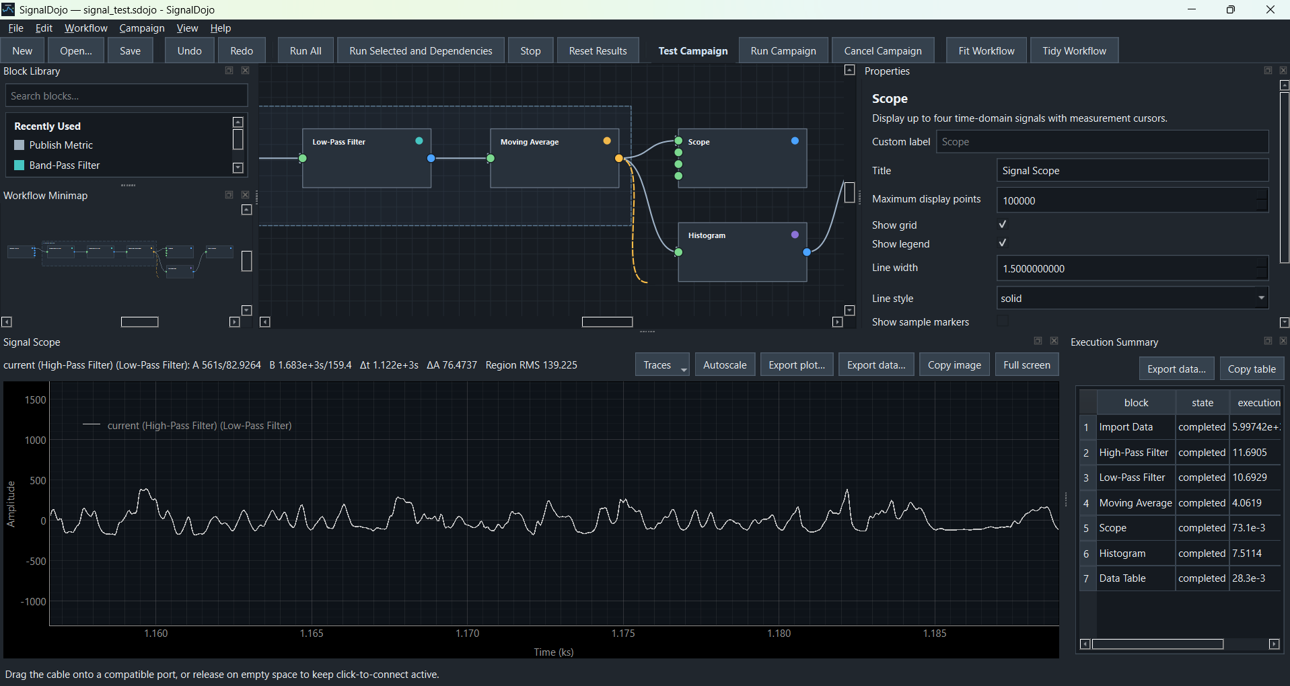Close the Signal Scope panel

[x=1054, y=341]
